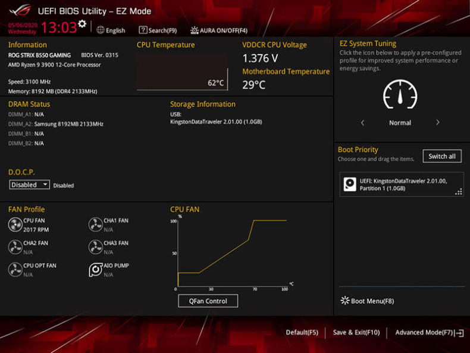The height and width of the screenshot is (353, 470).
Task: Click the Switch all button
Action: 442,156
